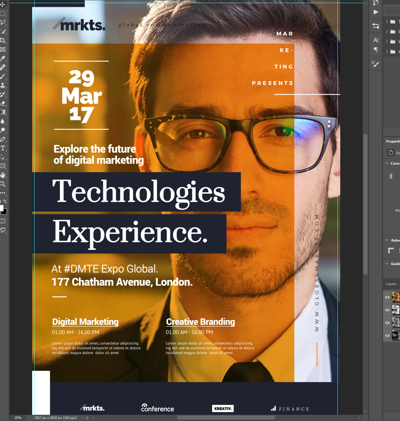Expand the third folder group chevron
Viewport: 400px width, 421px height.
pyautogui.click(x=387, y=42)
